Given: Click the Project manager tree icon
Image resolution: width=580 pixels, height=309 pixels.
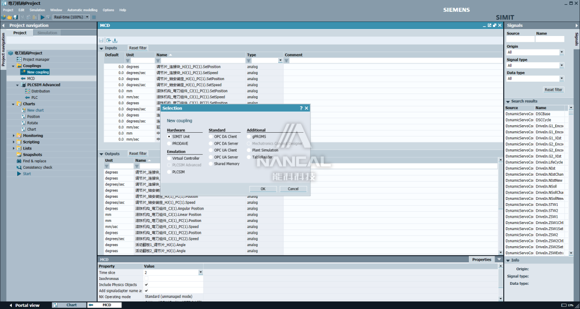Looking at the screenshot, I should 19,60.
